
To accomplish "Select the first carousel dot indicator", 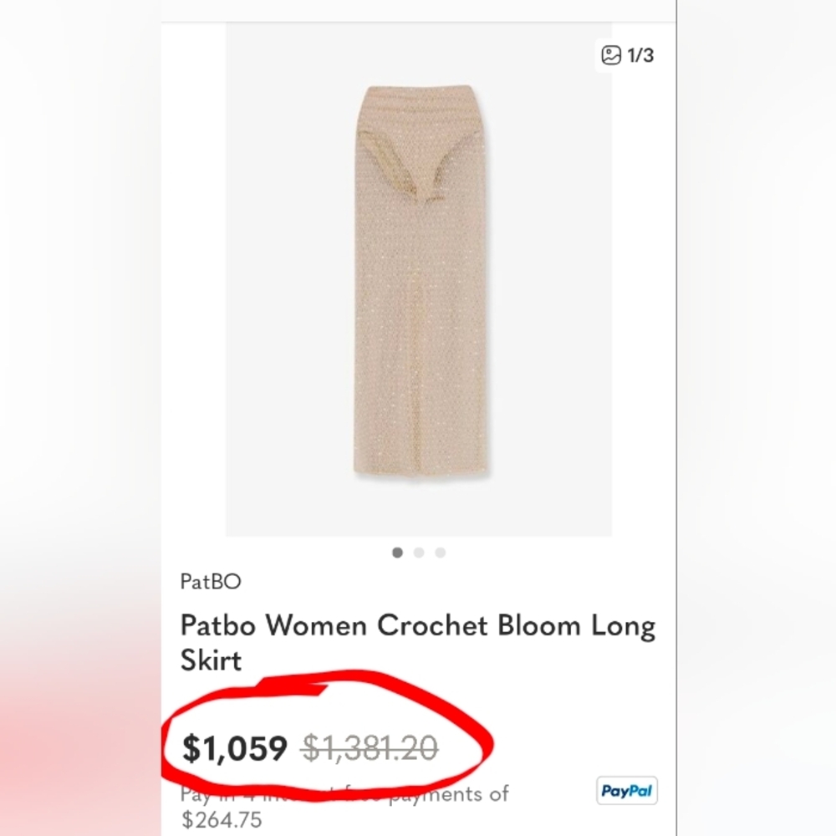I will [x=397, y=553].
